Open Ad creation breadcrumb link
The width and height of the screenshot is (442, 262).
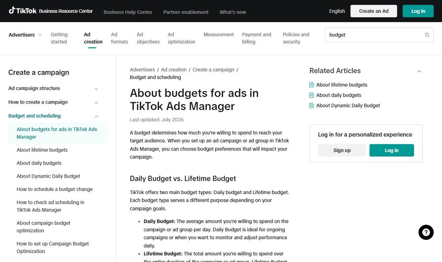tap(174, 70)
